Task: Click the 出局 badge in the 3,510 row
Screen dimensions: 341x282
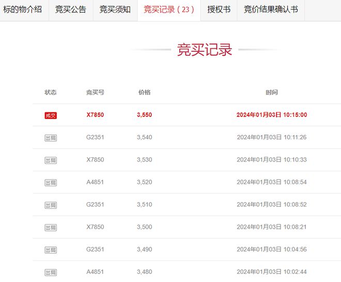Action: 51,205
